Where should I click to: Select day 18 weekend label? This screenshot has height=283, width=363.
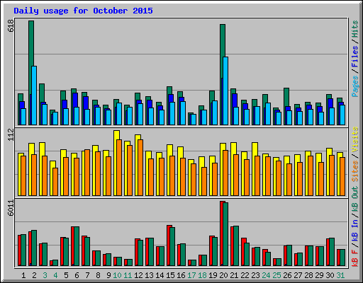pyautogui.click(x=202, y=275)
